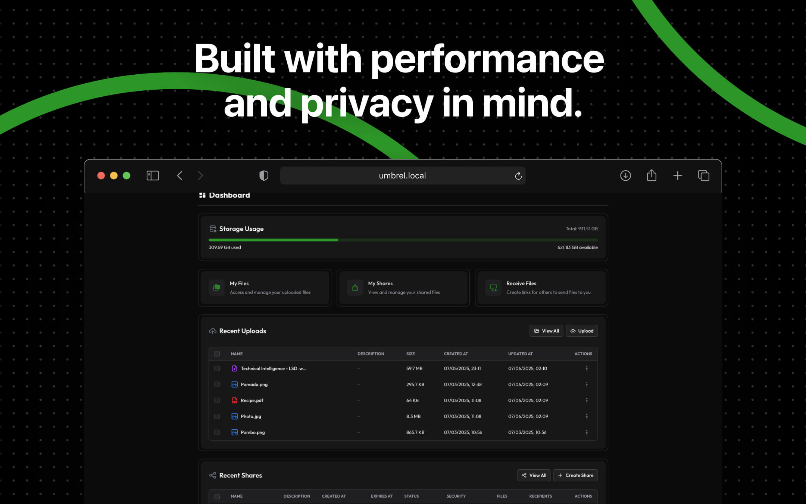Image resolution: width=806 pixels, height=504 pixels.
Task: Click the My Shares share icon
Action: pyautogui.click(x=354, y=287)
